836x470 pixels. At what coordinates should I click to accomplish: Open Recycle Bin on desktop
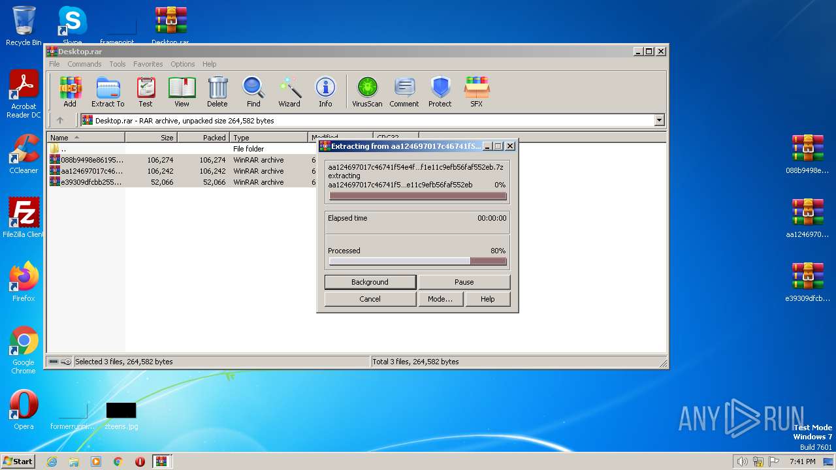pyautogui.click(x=24, y=26)
